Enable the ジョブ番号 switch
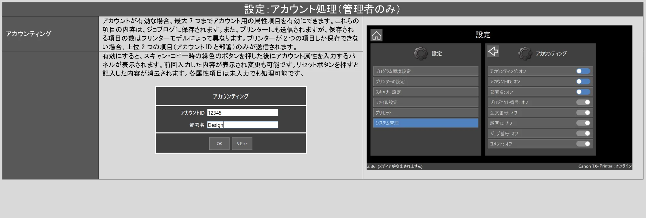The height and width of the screenshot is (218, 646). (x=583, y=133)
